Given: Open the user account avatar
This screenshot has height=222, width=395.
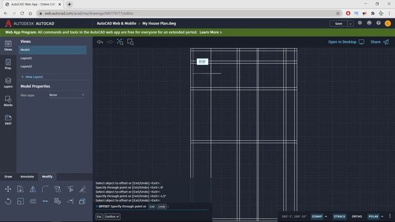Looking at the screenshot, I should tap(388, 23).
